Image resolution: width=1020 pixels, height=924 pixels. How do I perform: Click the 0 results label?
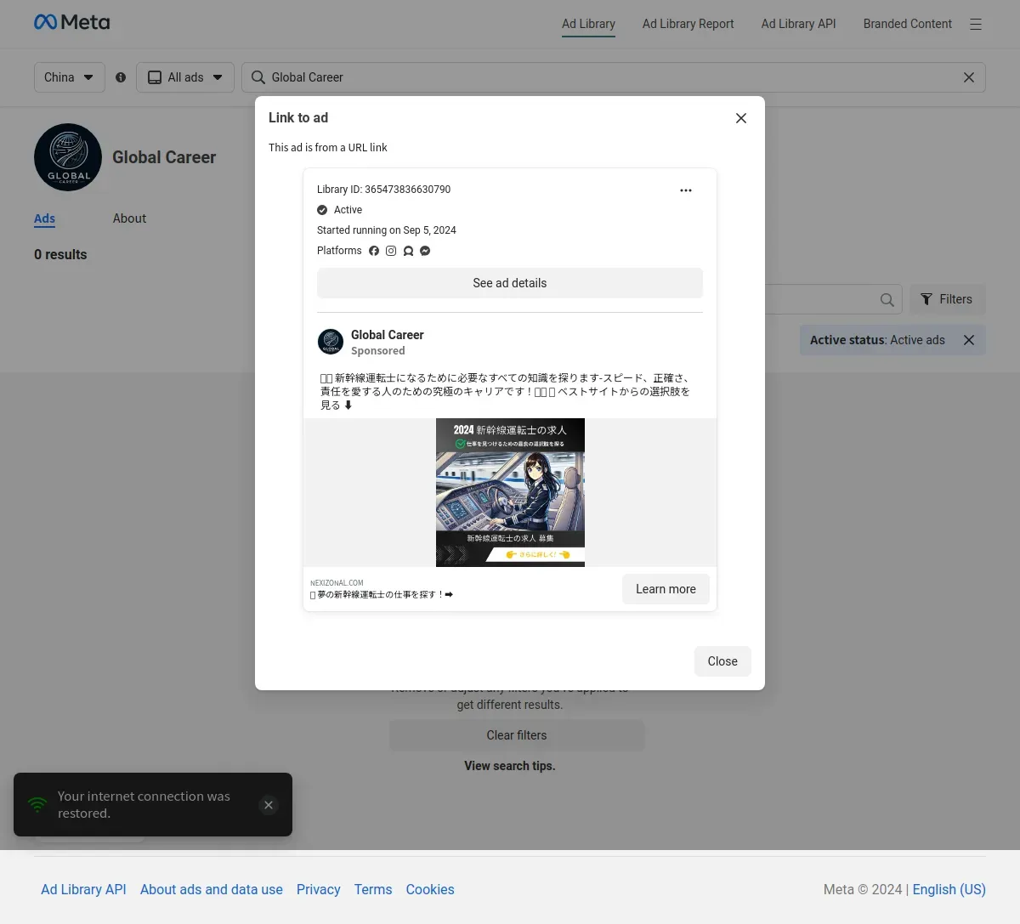point(60,254)
